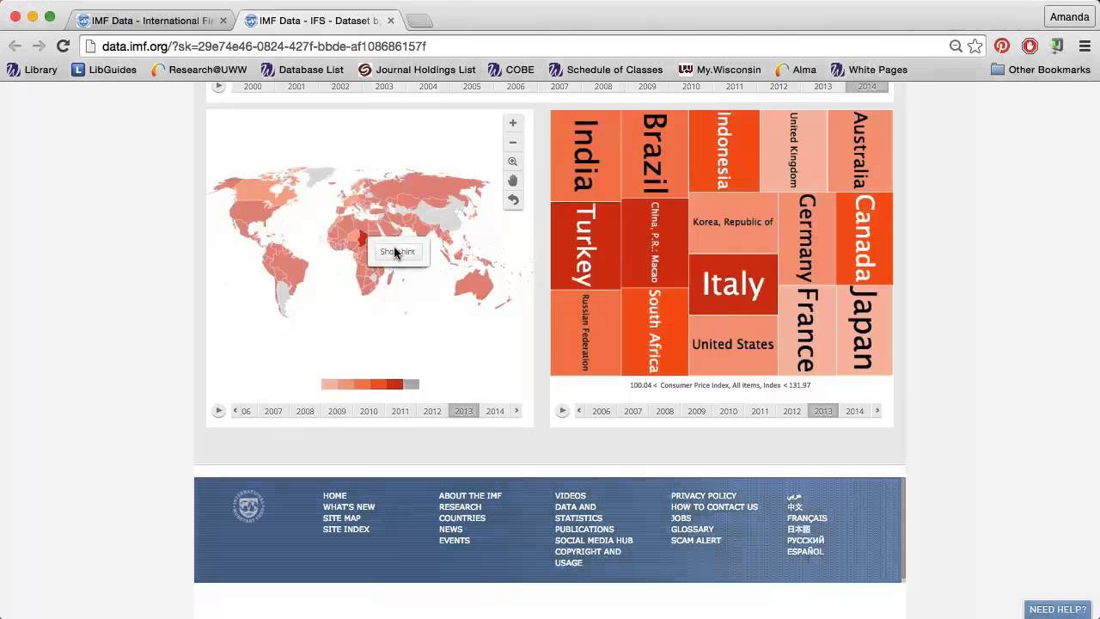The image size is (1100, 619).
Task: Open the Journal Holdings List bookmark
Action: tap(417, 70)
